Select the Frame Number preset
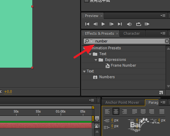Viewport: 170px width, 136px height. pos(123,65)
